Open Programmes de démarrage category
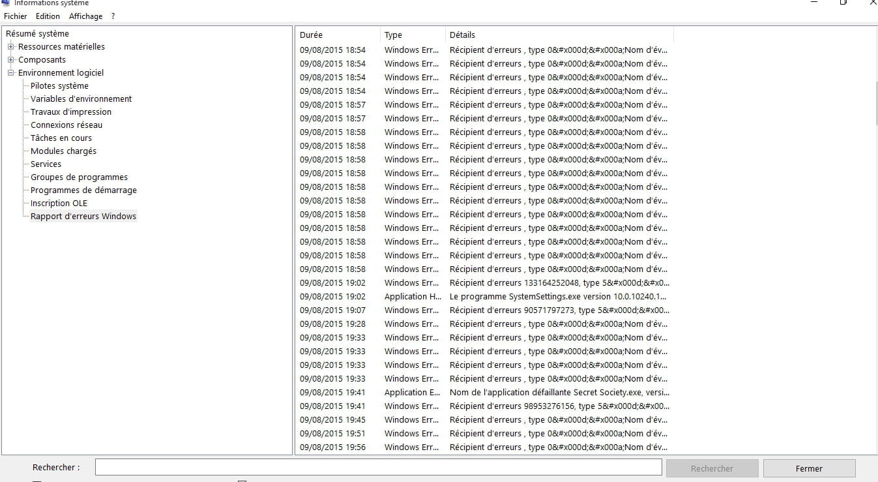This screenshot has width=878, height=482. click(x=83, y=190)
